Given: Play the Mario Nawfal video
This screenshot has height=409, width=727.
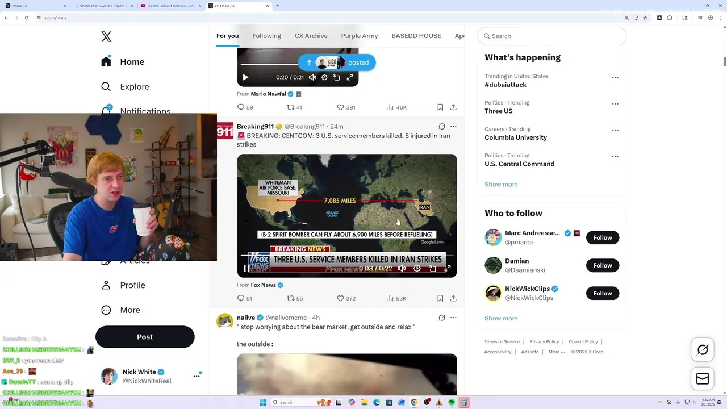Looking at the screenshot, I should pyautogui.click(x=245, y=77).
